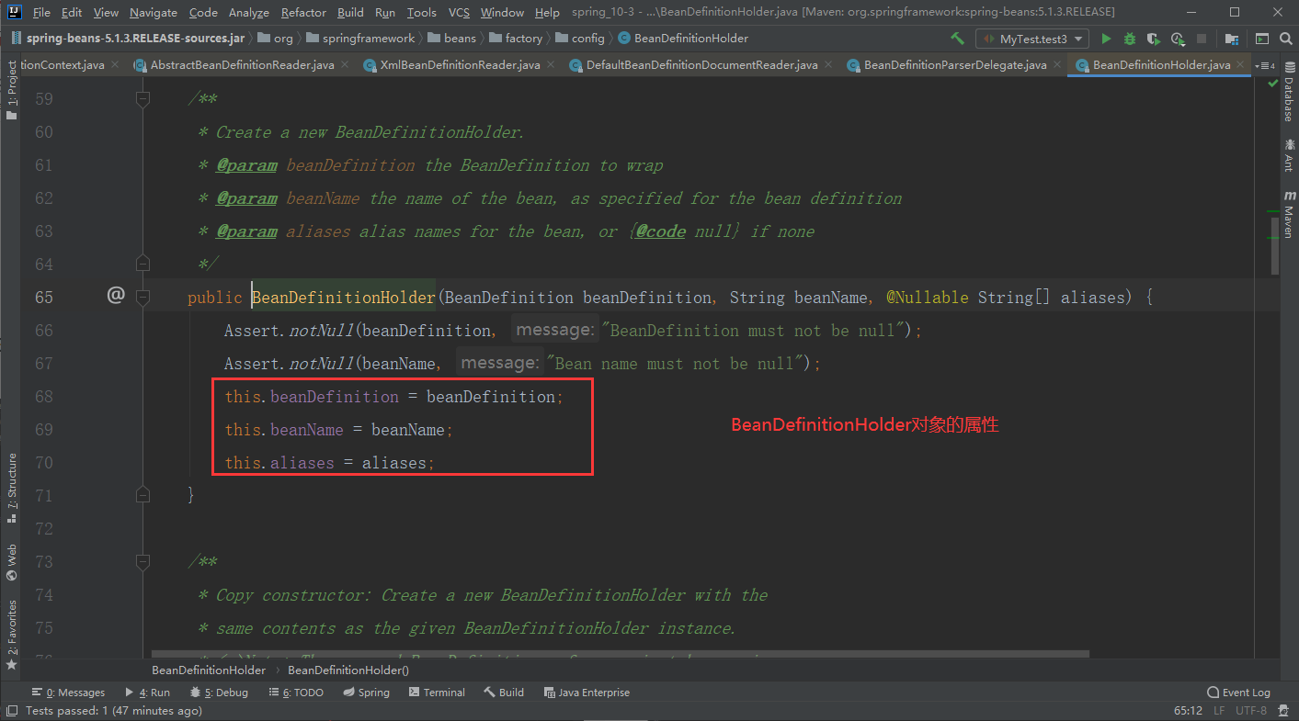The height and width of the screenshot is (721, 1299).
Task: Click the 65:12 caret position indicator
Action: pyautogui.click(x=1188, y=711)
